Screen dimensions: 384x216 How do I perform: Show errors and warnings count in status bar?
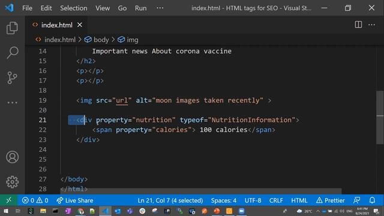(35, 200)
